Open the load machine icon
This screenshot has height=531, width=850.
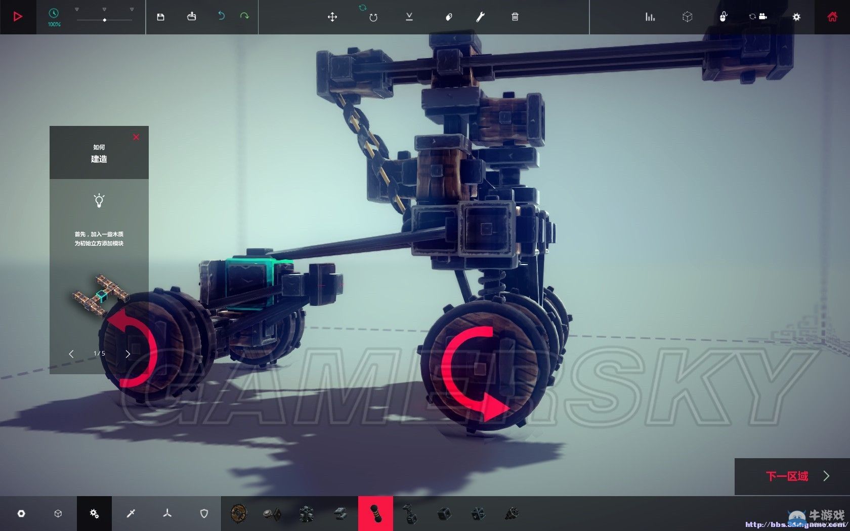191,17
